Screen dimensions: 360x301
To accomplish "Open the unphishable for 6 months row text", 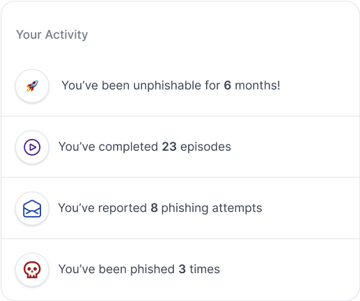I will (x=171, y=86).
